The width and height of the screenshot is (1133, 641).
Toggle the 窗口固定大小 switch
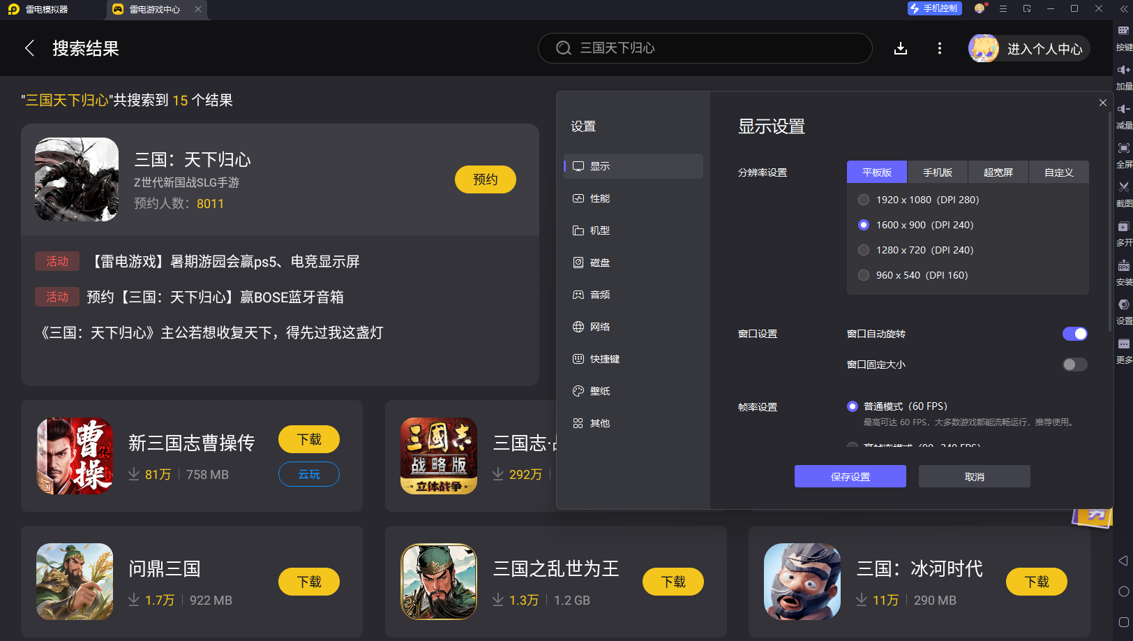pos(1074,364)
